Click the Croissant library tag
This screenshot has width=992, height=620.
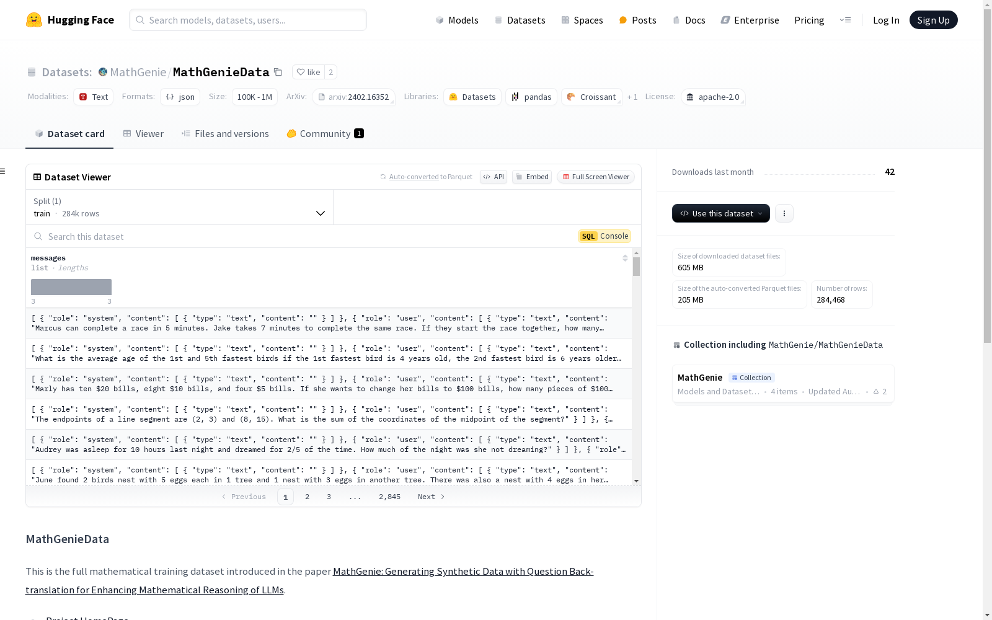coord(591,97)
